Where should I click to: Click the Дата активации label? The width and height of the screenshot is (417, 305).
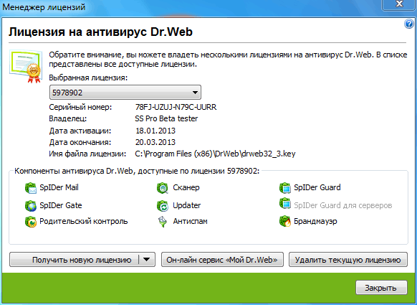(80, 131)
